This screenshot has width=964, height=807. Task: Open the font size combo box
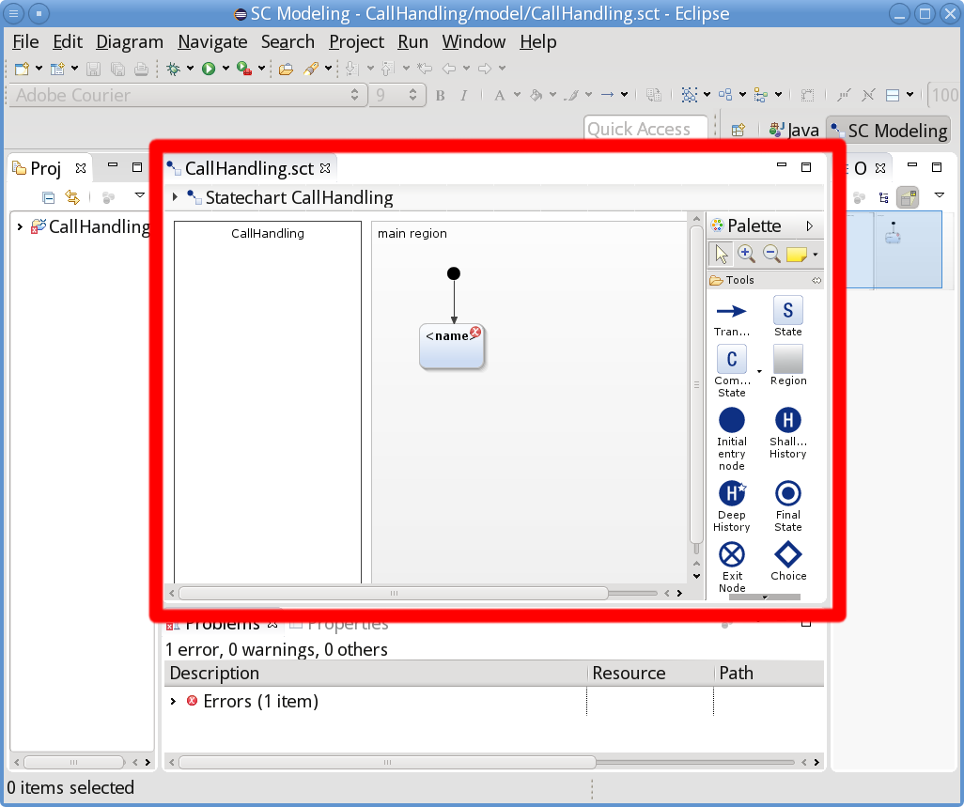[397, 95]
